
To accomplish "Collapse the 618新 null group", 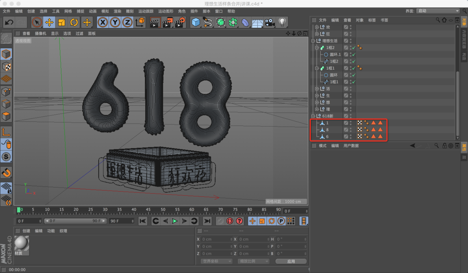I will (313, 116).
